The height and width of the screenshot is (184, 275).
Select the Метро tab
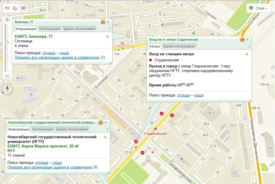tap(155, 46)
